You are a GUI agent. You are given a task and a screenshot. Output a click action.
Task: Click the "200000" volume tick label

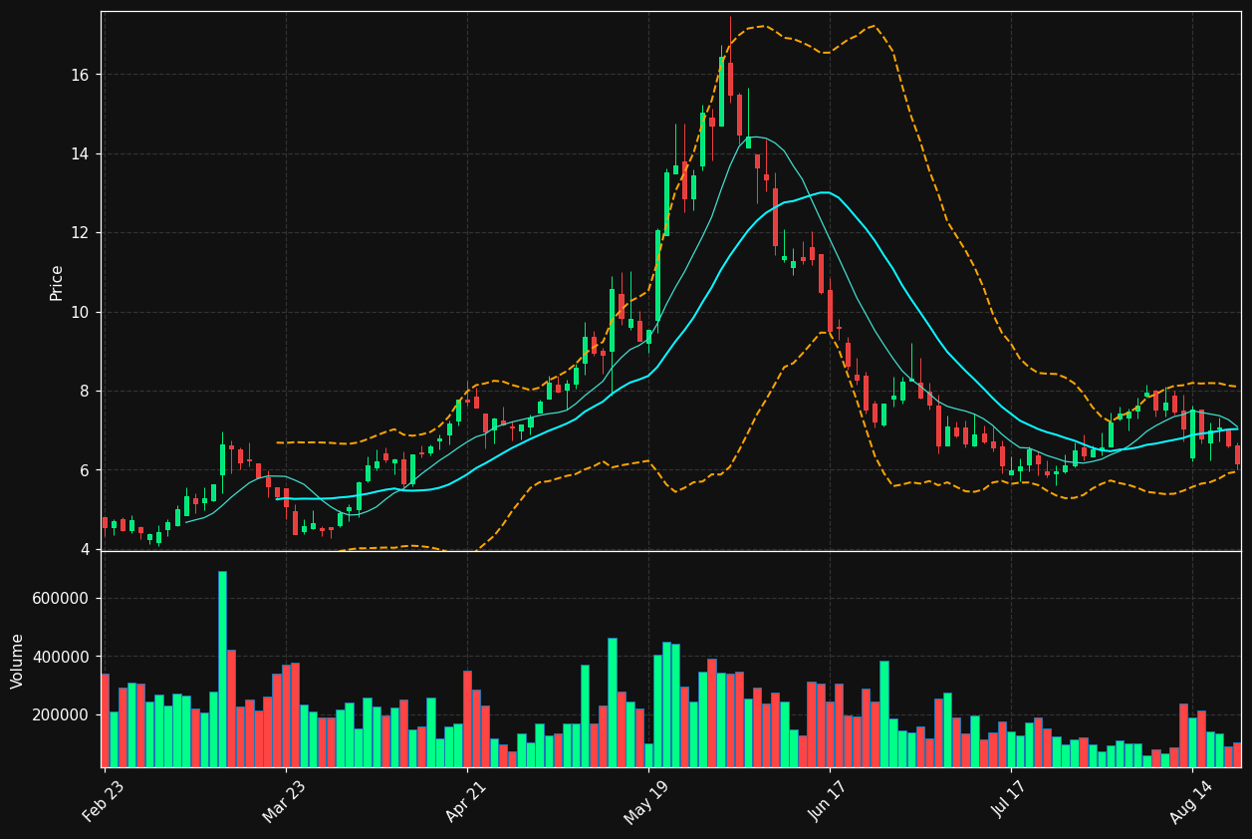[x=60, y=715]
